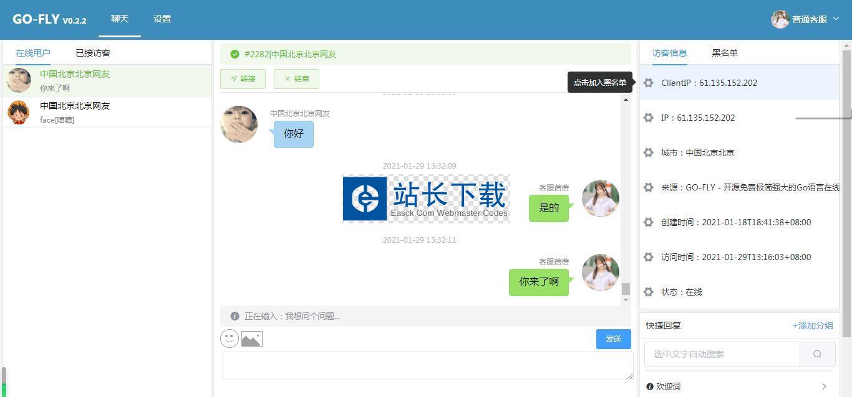
Task: Click gear icon beside 访问时间 row
Action: (x=649, y=257)
